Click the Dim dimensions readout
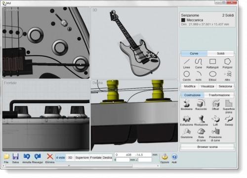This screenshot has width=247, height=178. [x=205, y=24]
